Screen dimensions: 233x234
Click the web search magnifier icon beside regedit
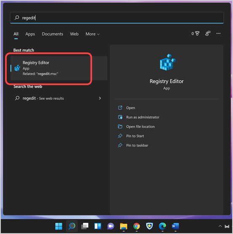click(x=17, y=98)
